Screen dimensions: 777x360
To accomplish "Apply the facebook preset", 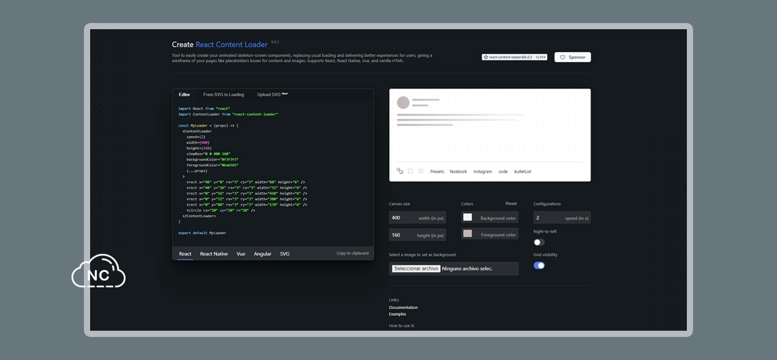I will (x=458, y=171).
